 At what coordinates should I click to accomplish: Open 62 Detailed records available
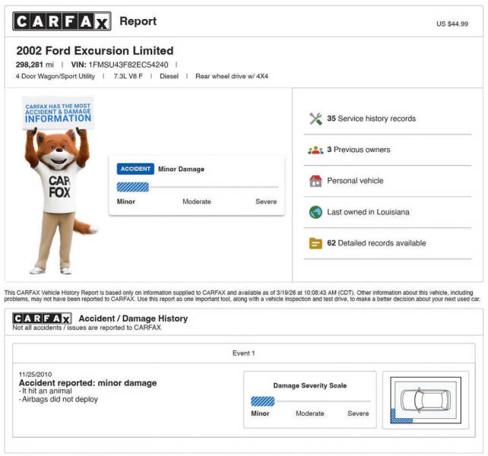pyautogui.click(x=376, y=243)
